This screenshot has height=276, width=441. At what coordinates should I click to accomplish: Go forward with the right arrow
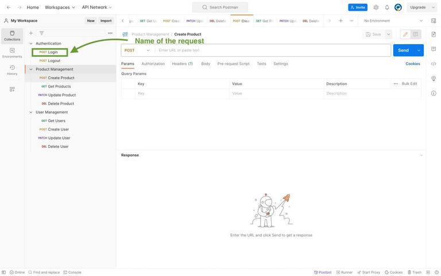tap(20, 7)
